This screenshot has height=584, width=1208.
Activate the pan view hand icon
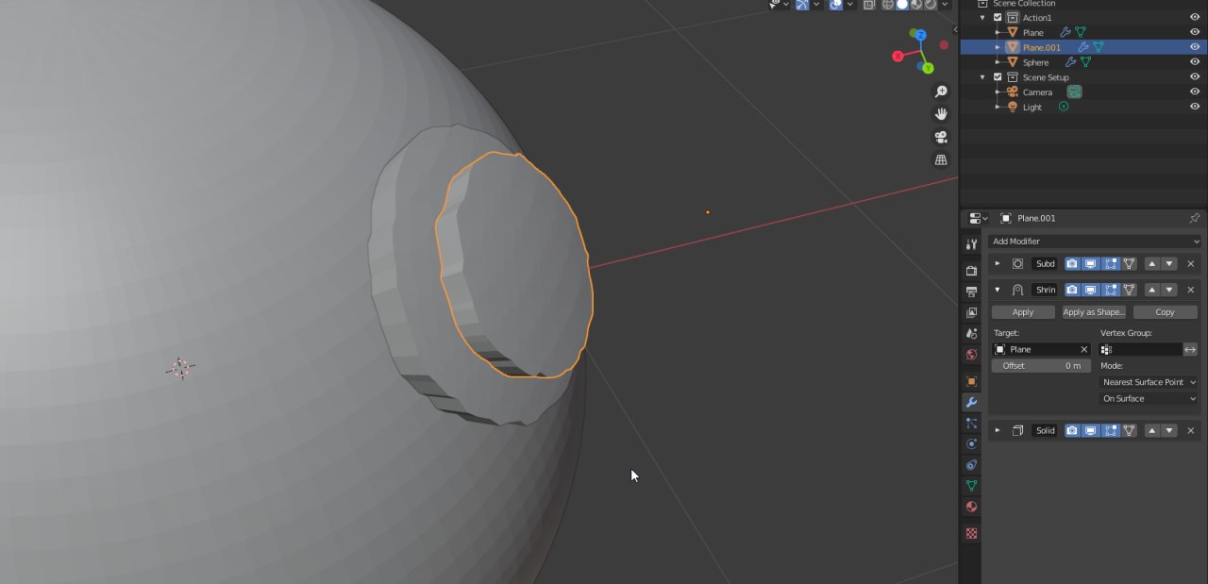pos(941,114)
